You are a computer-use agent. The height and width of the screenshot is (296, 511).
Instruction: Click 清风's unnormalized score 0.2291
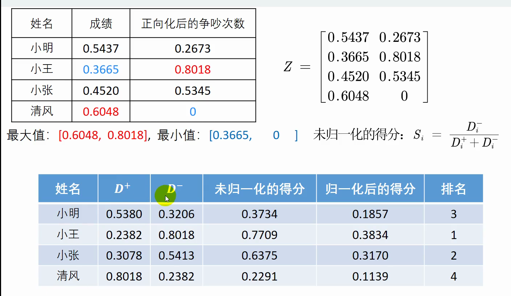point(260,277)
